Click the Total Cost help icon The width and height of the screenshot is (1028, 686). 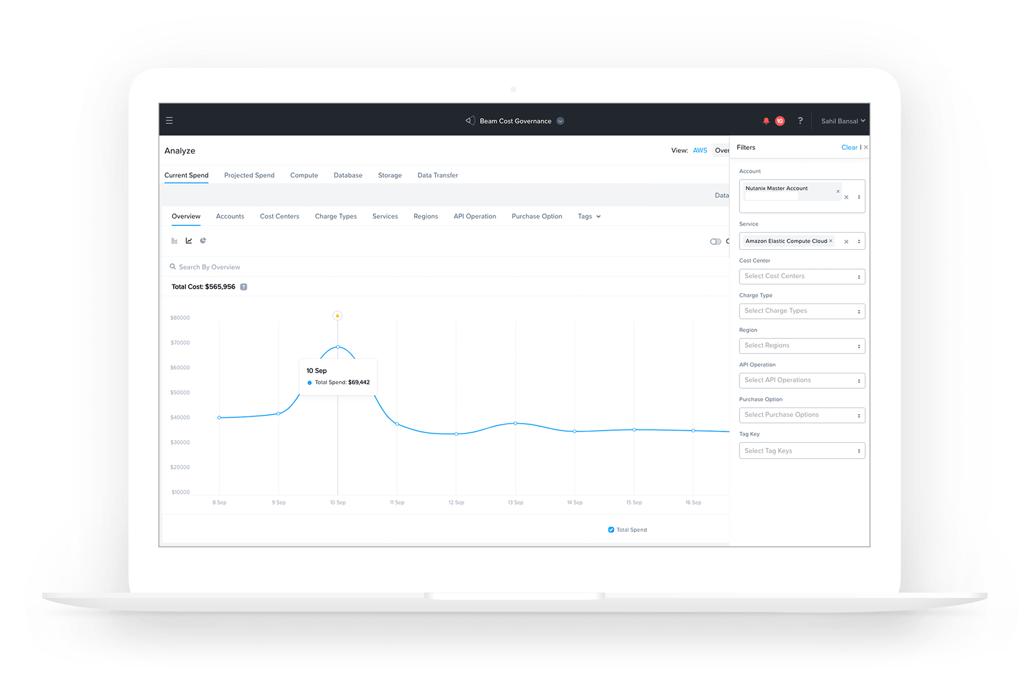(x=243, y=287)
